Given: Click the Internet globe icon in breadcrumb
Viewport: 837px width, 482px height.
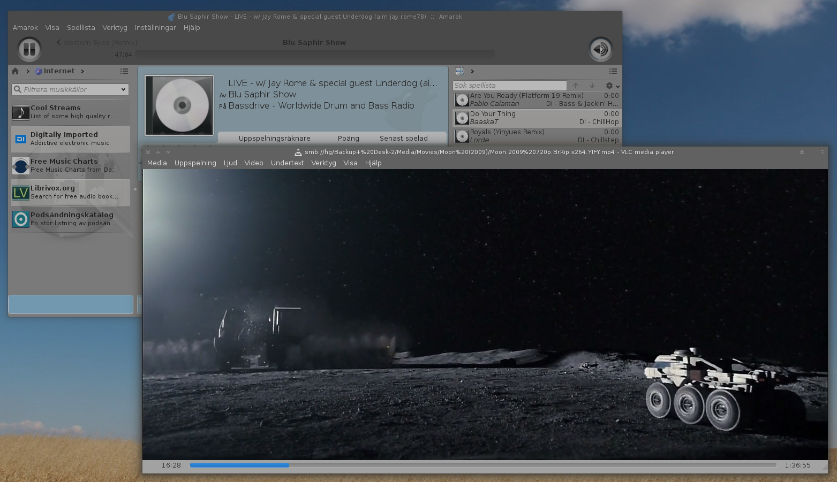Looking at the screenshot, I should click(x=39, y=71).
